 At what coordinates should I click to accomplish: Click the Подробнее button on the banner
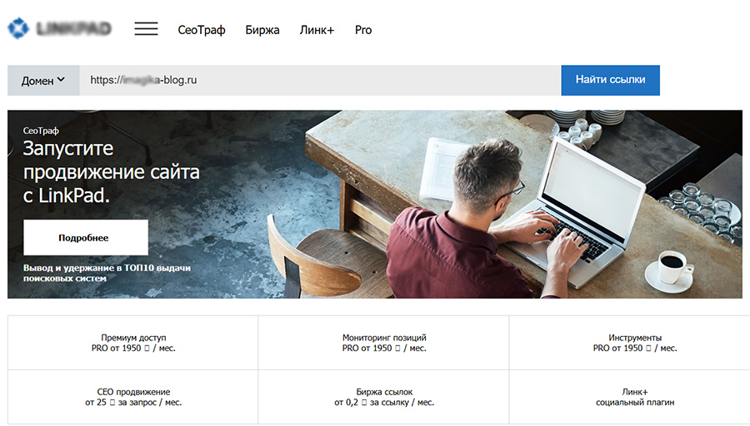coord(85,238)
